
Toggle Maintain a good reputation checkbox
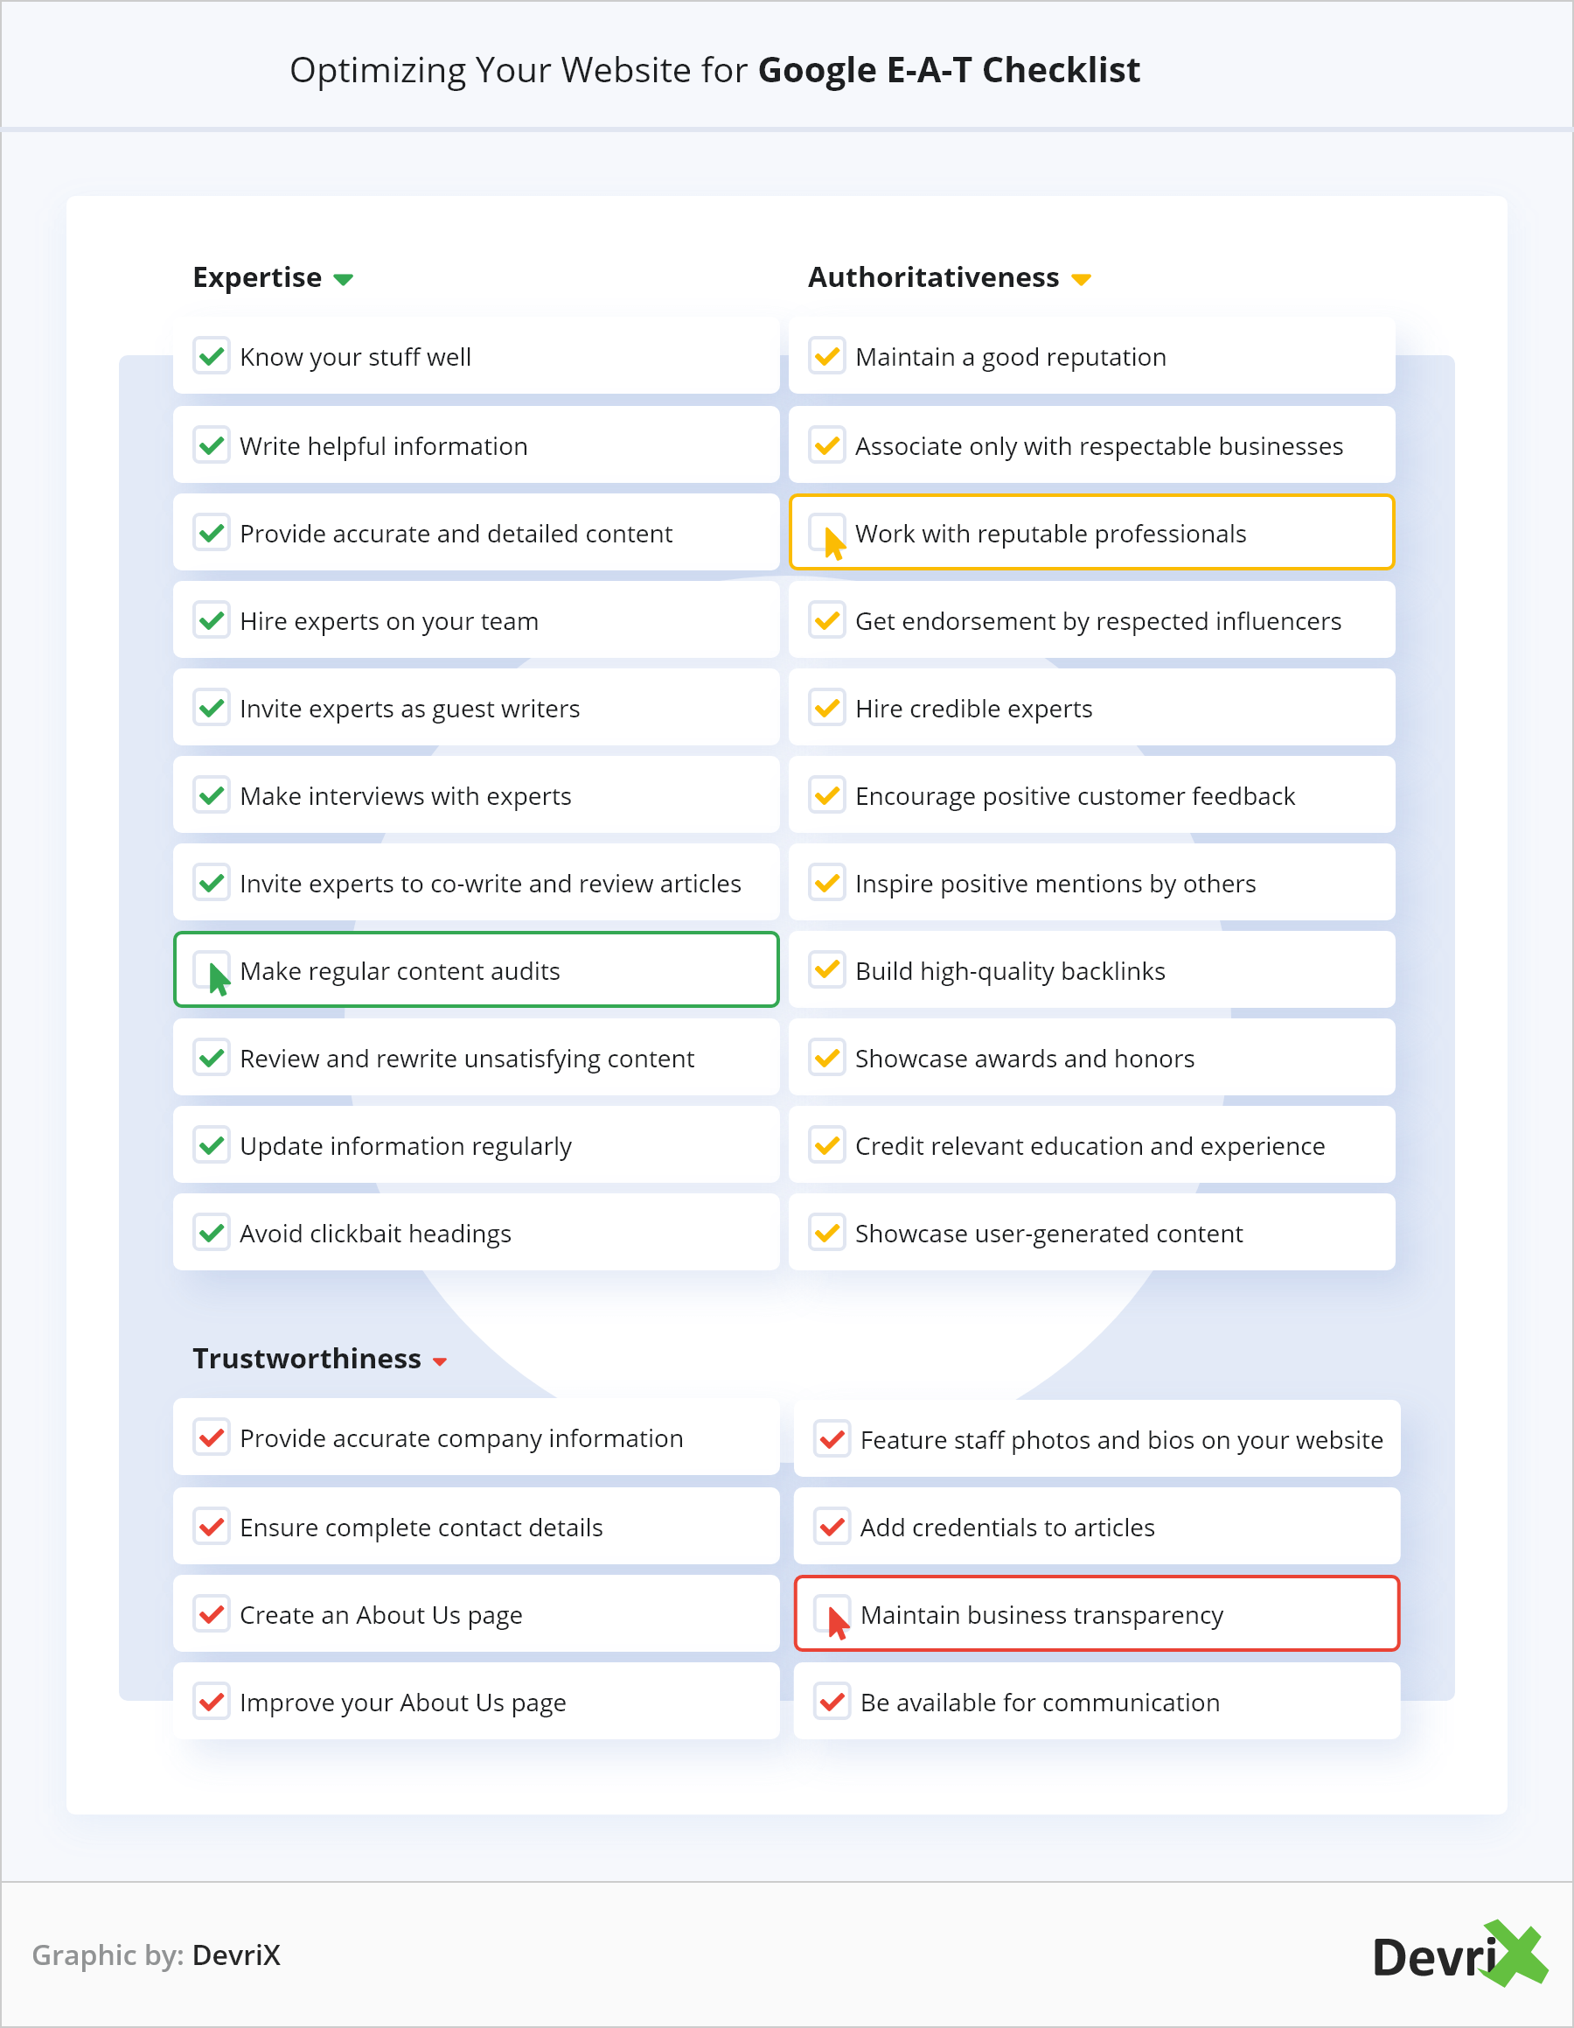point(826,357)
